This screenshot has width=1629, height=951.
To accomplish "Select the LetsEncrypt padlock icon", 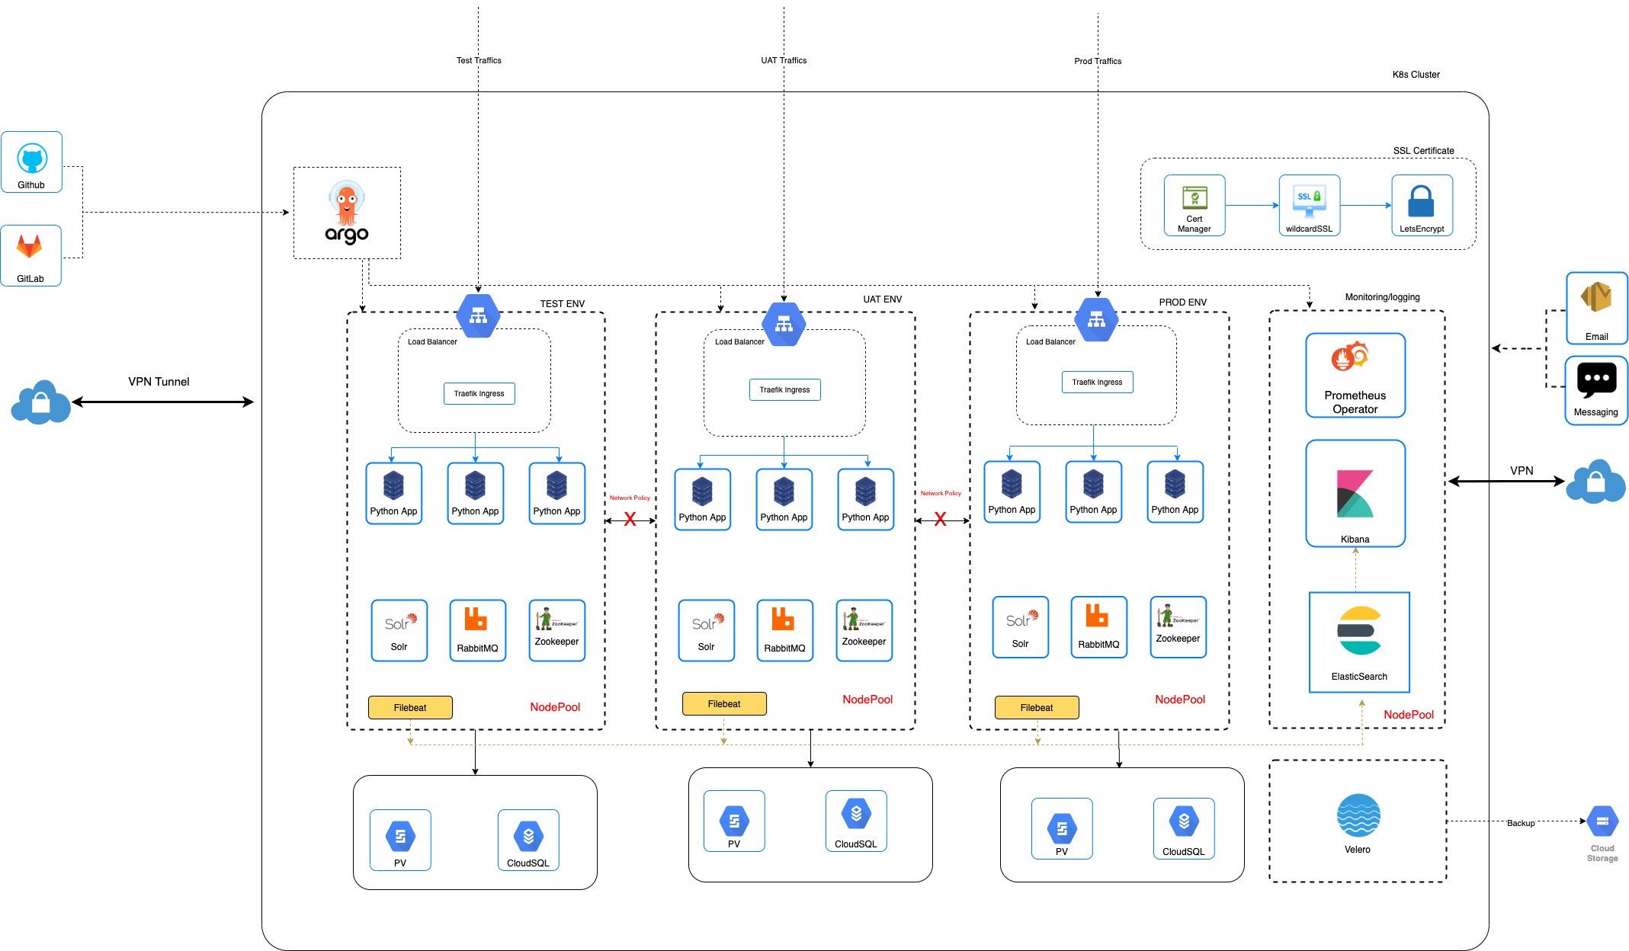I will tap(1420, 201).
